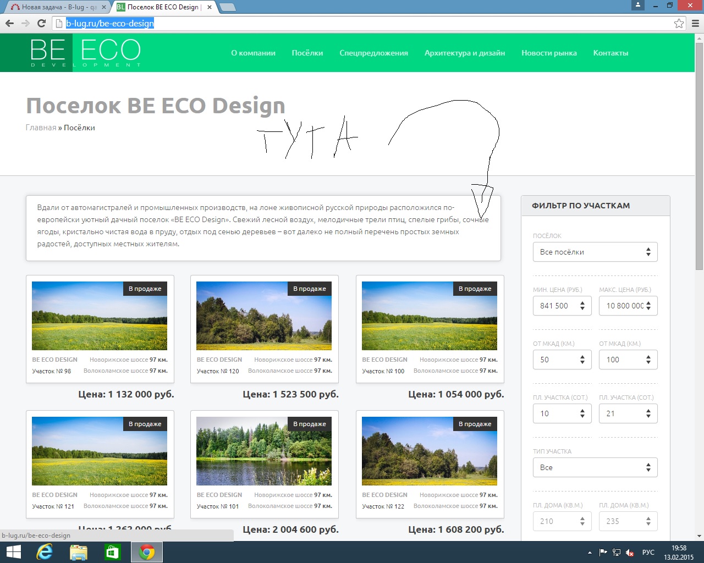Viewport: 704px width, 563px height.
Task: Open the max price 10 800 000 selector
Action: pyautogui.click(x=628, y=306)
